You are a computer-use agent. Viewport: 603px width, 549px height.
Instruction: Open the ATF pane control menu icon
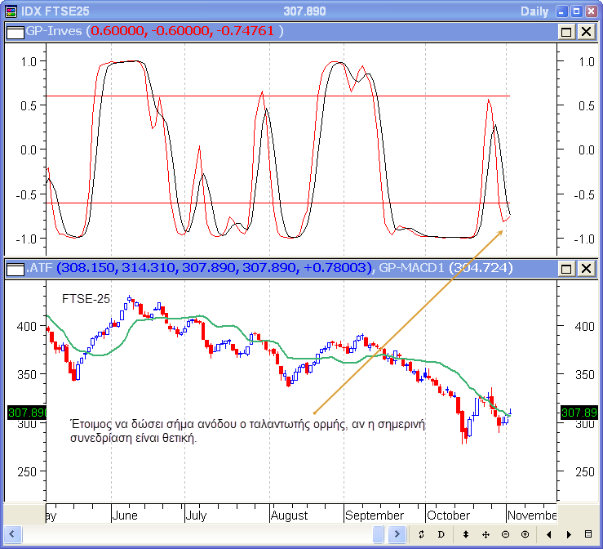click(x=15, y=268)
